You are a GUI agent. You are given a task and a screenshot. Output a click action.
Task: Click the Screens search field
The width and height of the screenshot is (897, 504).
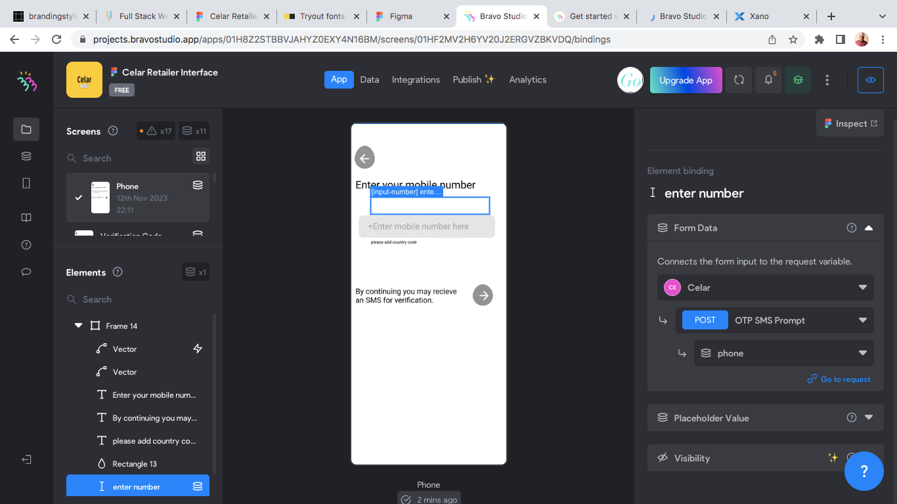tap(128, 158)
